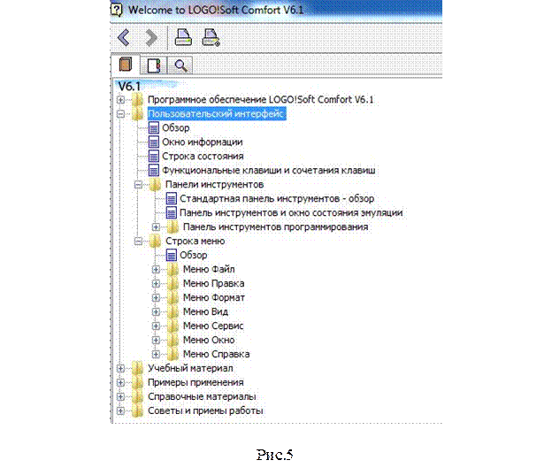Screen dimensions: 552x468
Task: Open Обзор under Пользовательский интерфейс
Action: (176, 127)
